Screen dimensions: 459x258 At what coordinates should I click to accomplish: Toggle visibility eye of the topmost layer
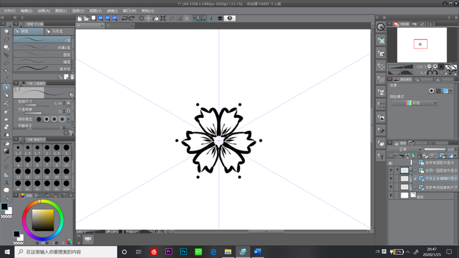(391, 170)
